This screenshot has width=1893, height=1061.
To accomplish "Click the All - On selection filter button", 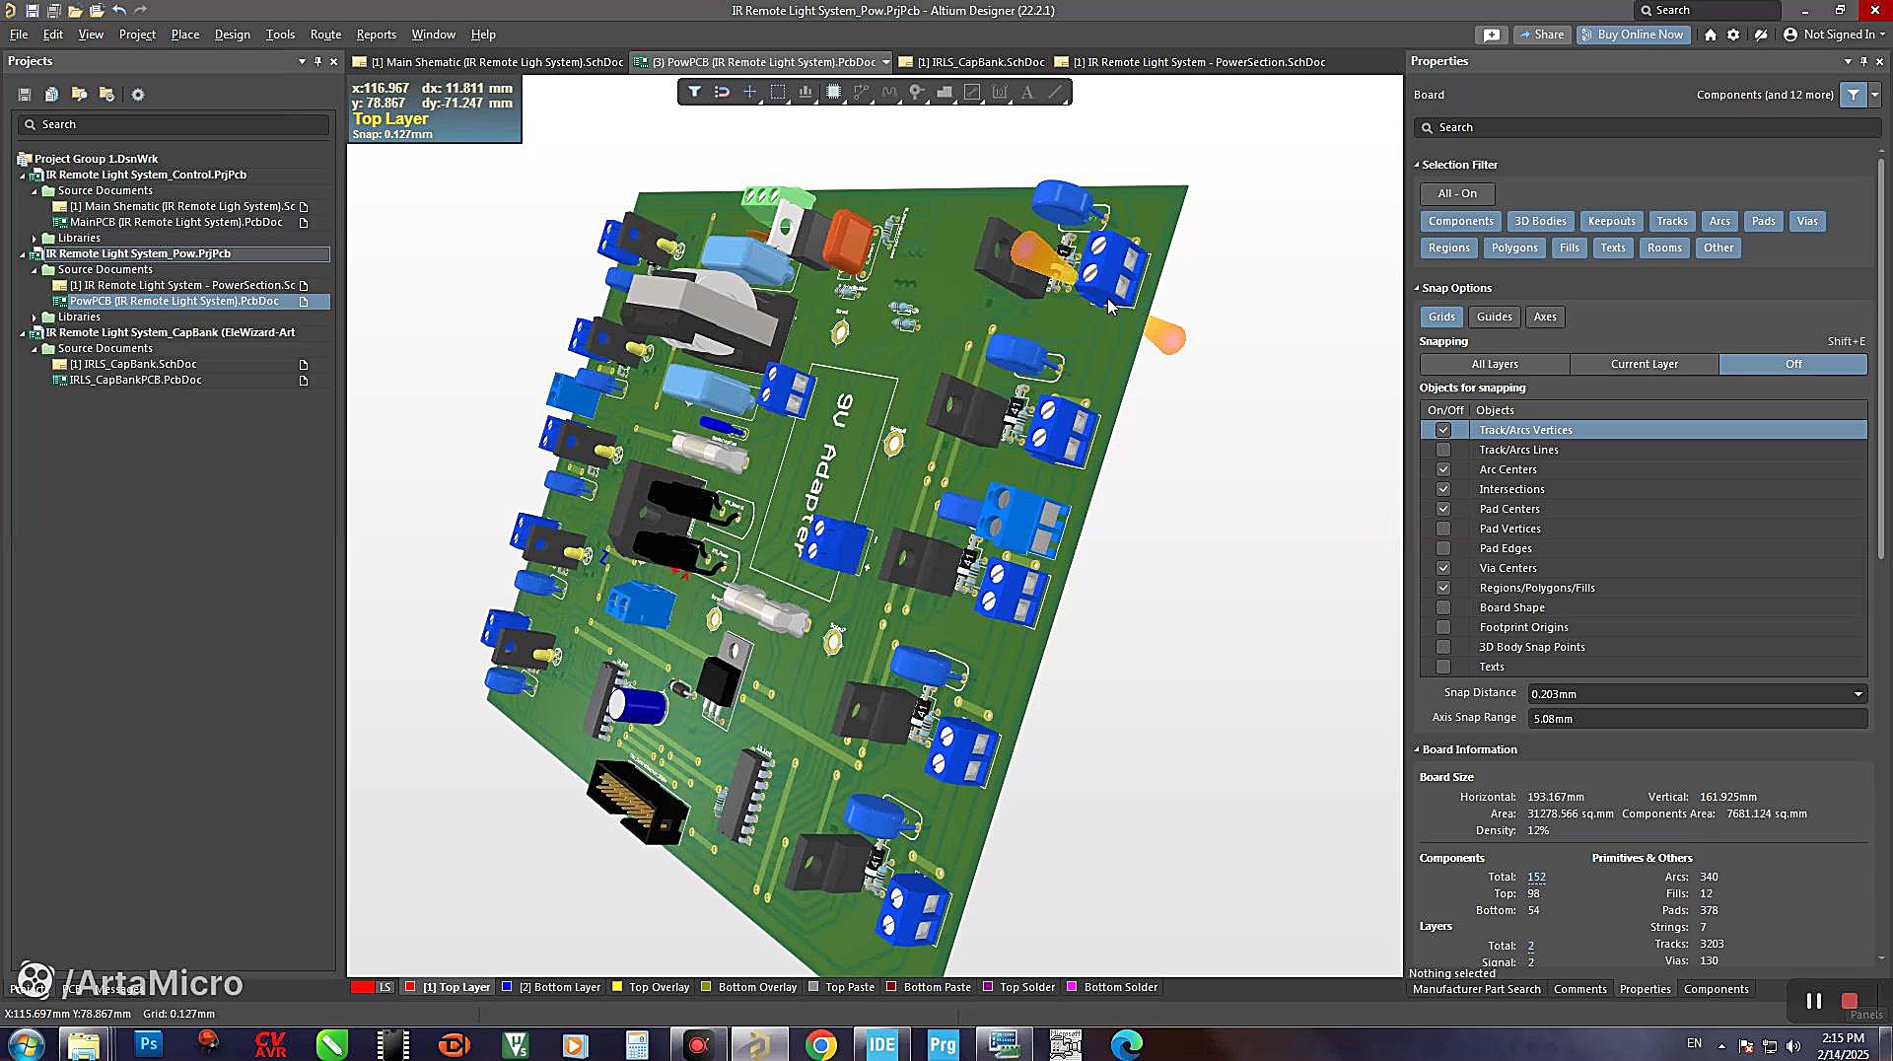I will pyautogui.click(x=1456, y=193).
